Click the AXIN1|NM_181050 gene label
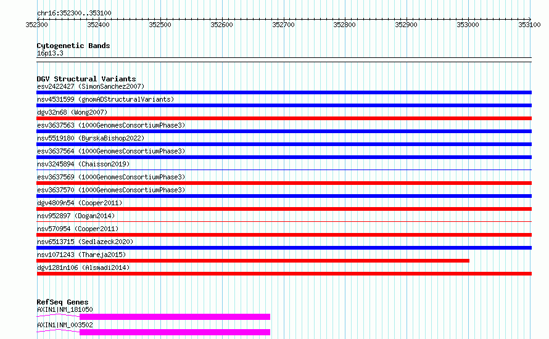This screenshot has height=339, width=549. 65,309
